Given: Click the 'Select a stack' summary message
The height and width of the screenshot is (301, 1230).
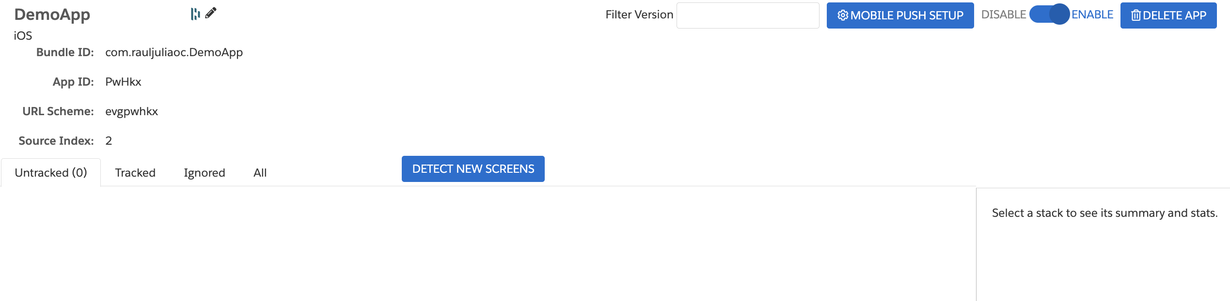Looking at the screenshot, I should (1104, 213).
